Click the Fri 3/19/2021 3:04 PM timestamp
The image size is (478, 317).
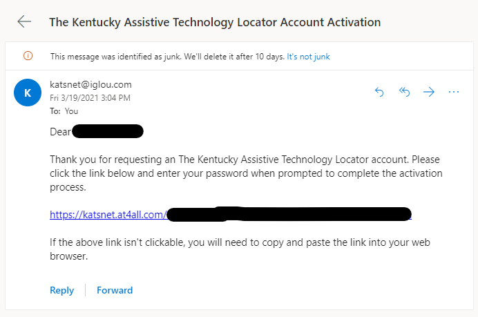90,98
